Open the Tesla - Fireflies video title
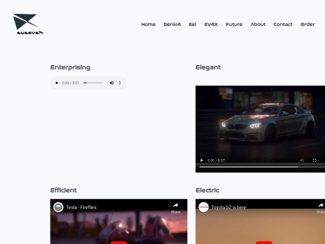This screenshot has height=244, width=325. point(81,207)
